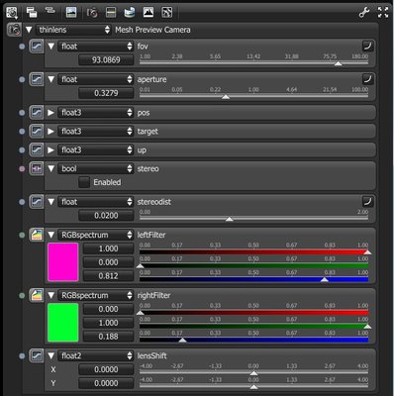Collapse the lensShift parameter triangle
Image resolution: width=394 pixels, height=396 pixels.
[50, 355]
